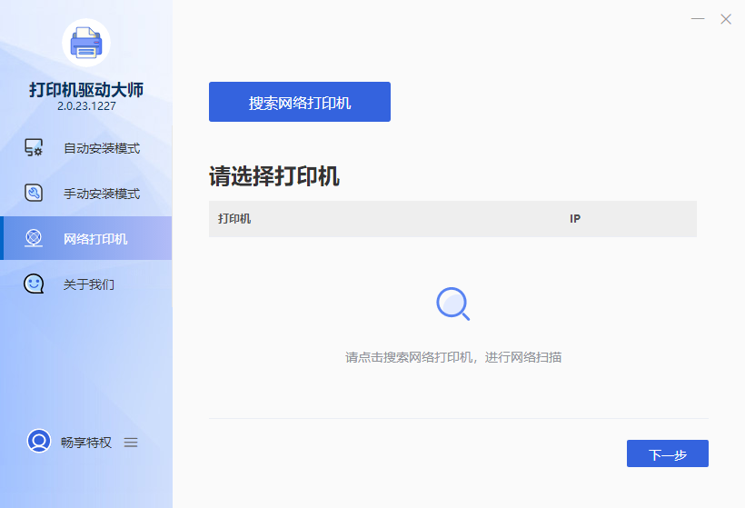
Task: Click the 手动安装模式 wrench icon
Action: coord(34,193)
